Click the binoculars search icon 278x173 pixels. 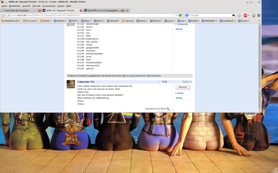click(233, 15)
